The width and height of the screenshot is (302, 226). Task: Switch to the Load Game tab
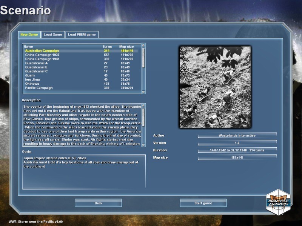coord(53,35)
